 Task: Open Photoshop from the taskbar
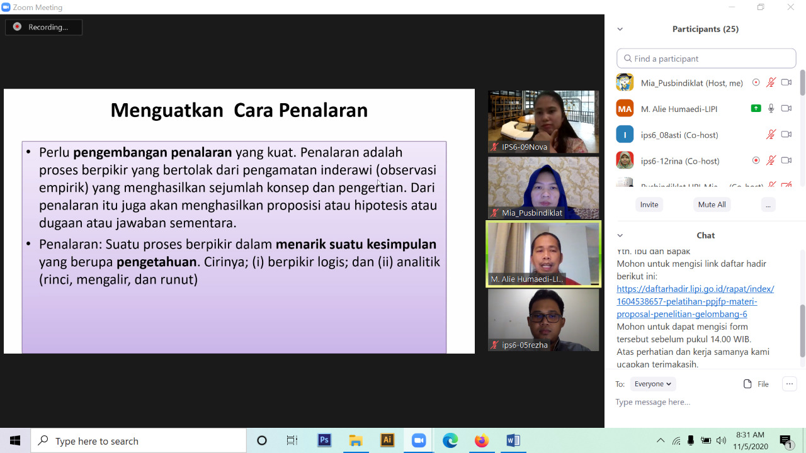pyautogui.click(x=324, y=440)
